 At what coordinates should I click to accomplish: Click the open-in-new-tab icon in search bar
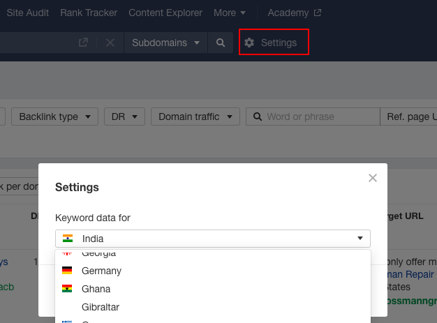pyautogui.click(x=83, y=43)
